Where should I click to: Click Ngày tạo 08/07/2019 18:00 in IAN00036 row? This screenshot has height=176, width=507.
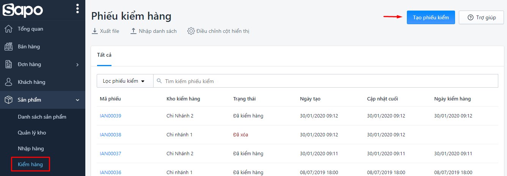tap(319, 172)
